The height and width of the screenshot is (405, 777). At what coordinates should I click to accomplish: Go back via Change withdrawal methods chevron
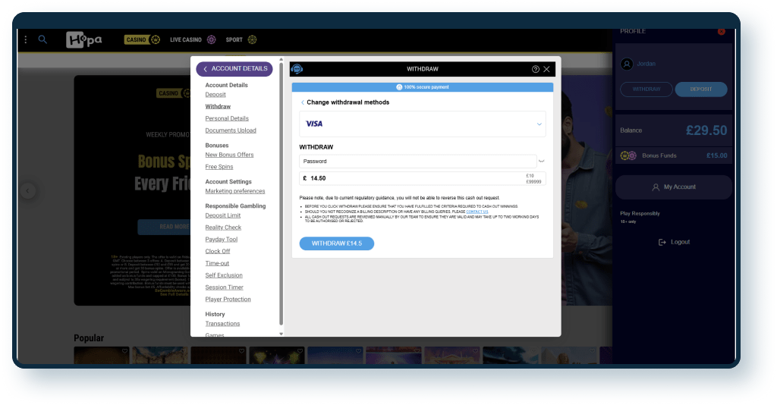coord(303,102)
